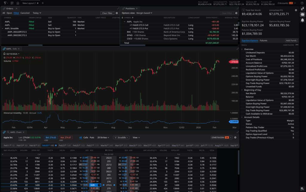Screen dimensions: 306x192
Task: Open Orders panel settings gear
Action: [x=117, y=13]
